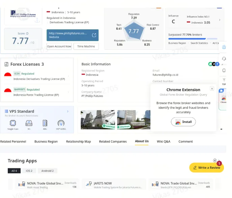Expand the BAPPEBTI license chevron

pyautogui.click(x=68, y=92)
